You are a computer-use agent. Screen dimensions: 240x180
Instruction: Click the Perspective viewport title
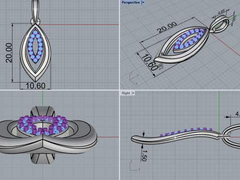130,2
